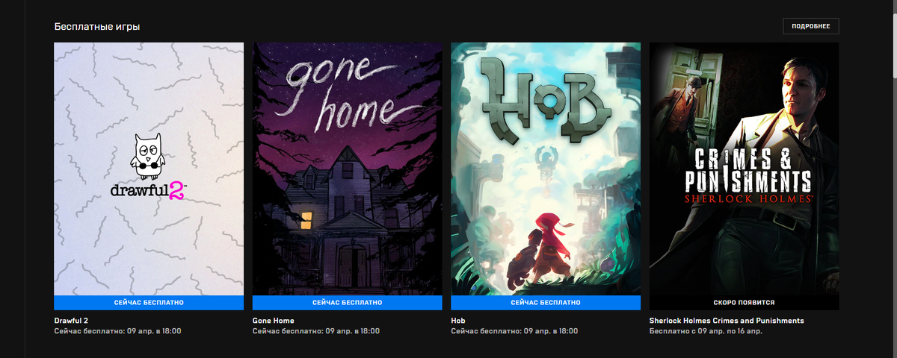Click the pink 2 in the Drawful logo
This screenshot has height=358, width=897.
[x=175, y=189]
